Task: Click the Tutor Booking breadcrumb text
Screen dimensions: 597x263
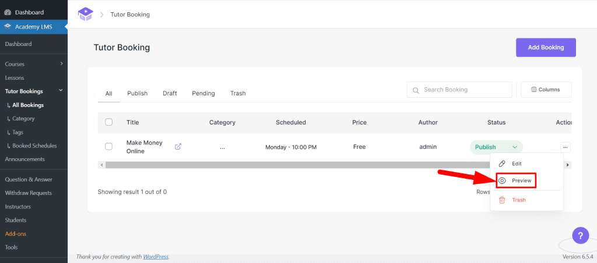Action: [130, 15]
